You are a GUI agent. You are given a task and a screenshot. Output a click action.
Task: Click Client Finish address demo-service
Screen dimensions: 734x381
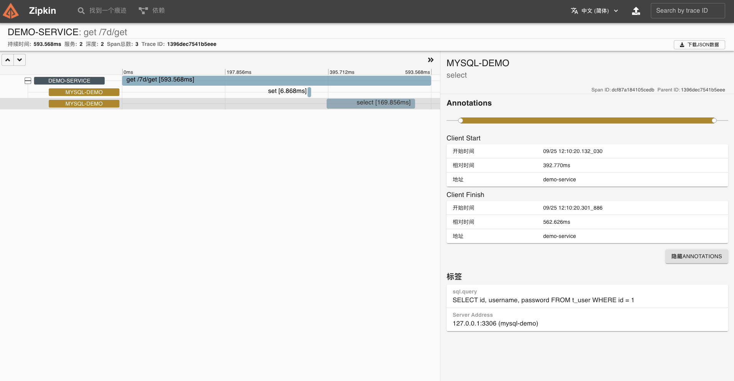(x=559, y=236)
